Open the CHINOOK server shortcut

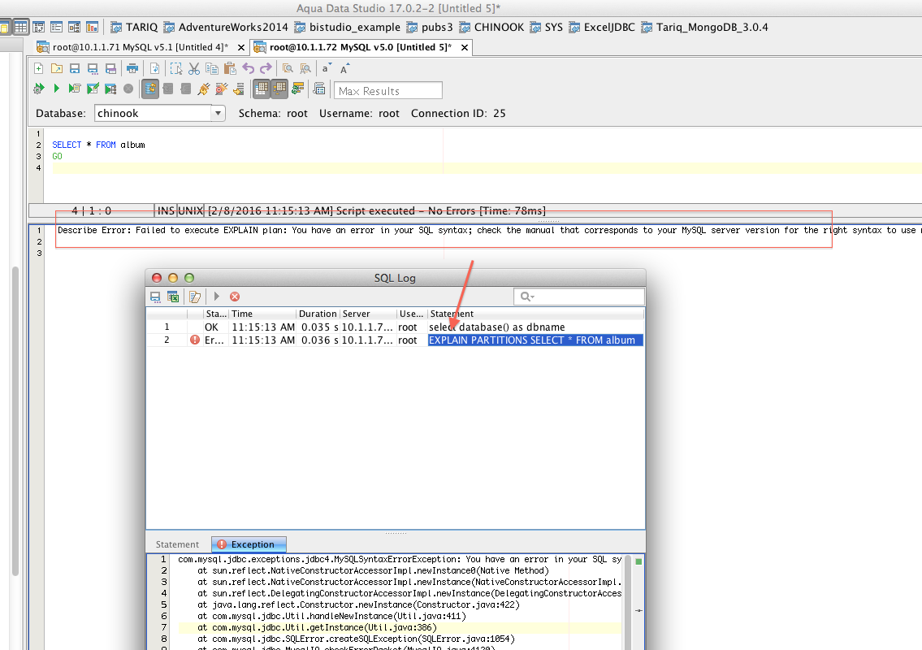point(491,27)
